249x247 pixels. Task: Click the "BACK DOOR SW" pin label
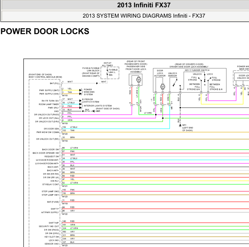pos(50,150)
